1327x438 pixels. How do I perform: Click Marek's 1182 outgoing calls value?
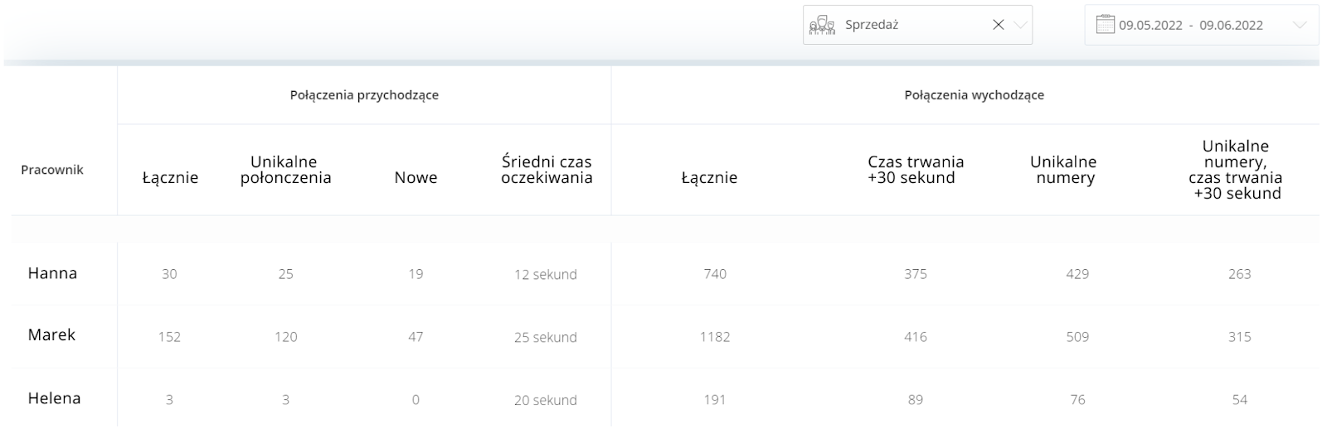(714, 337)
